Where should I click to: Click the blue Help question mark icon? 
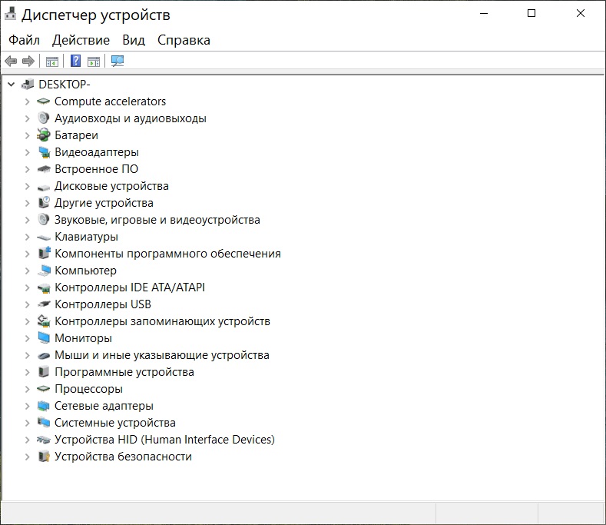click(x=76, y=61)
